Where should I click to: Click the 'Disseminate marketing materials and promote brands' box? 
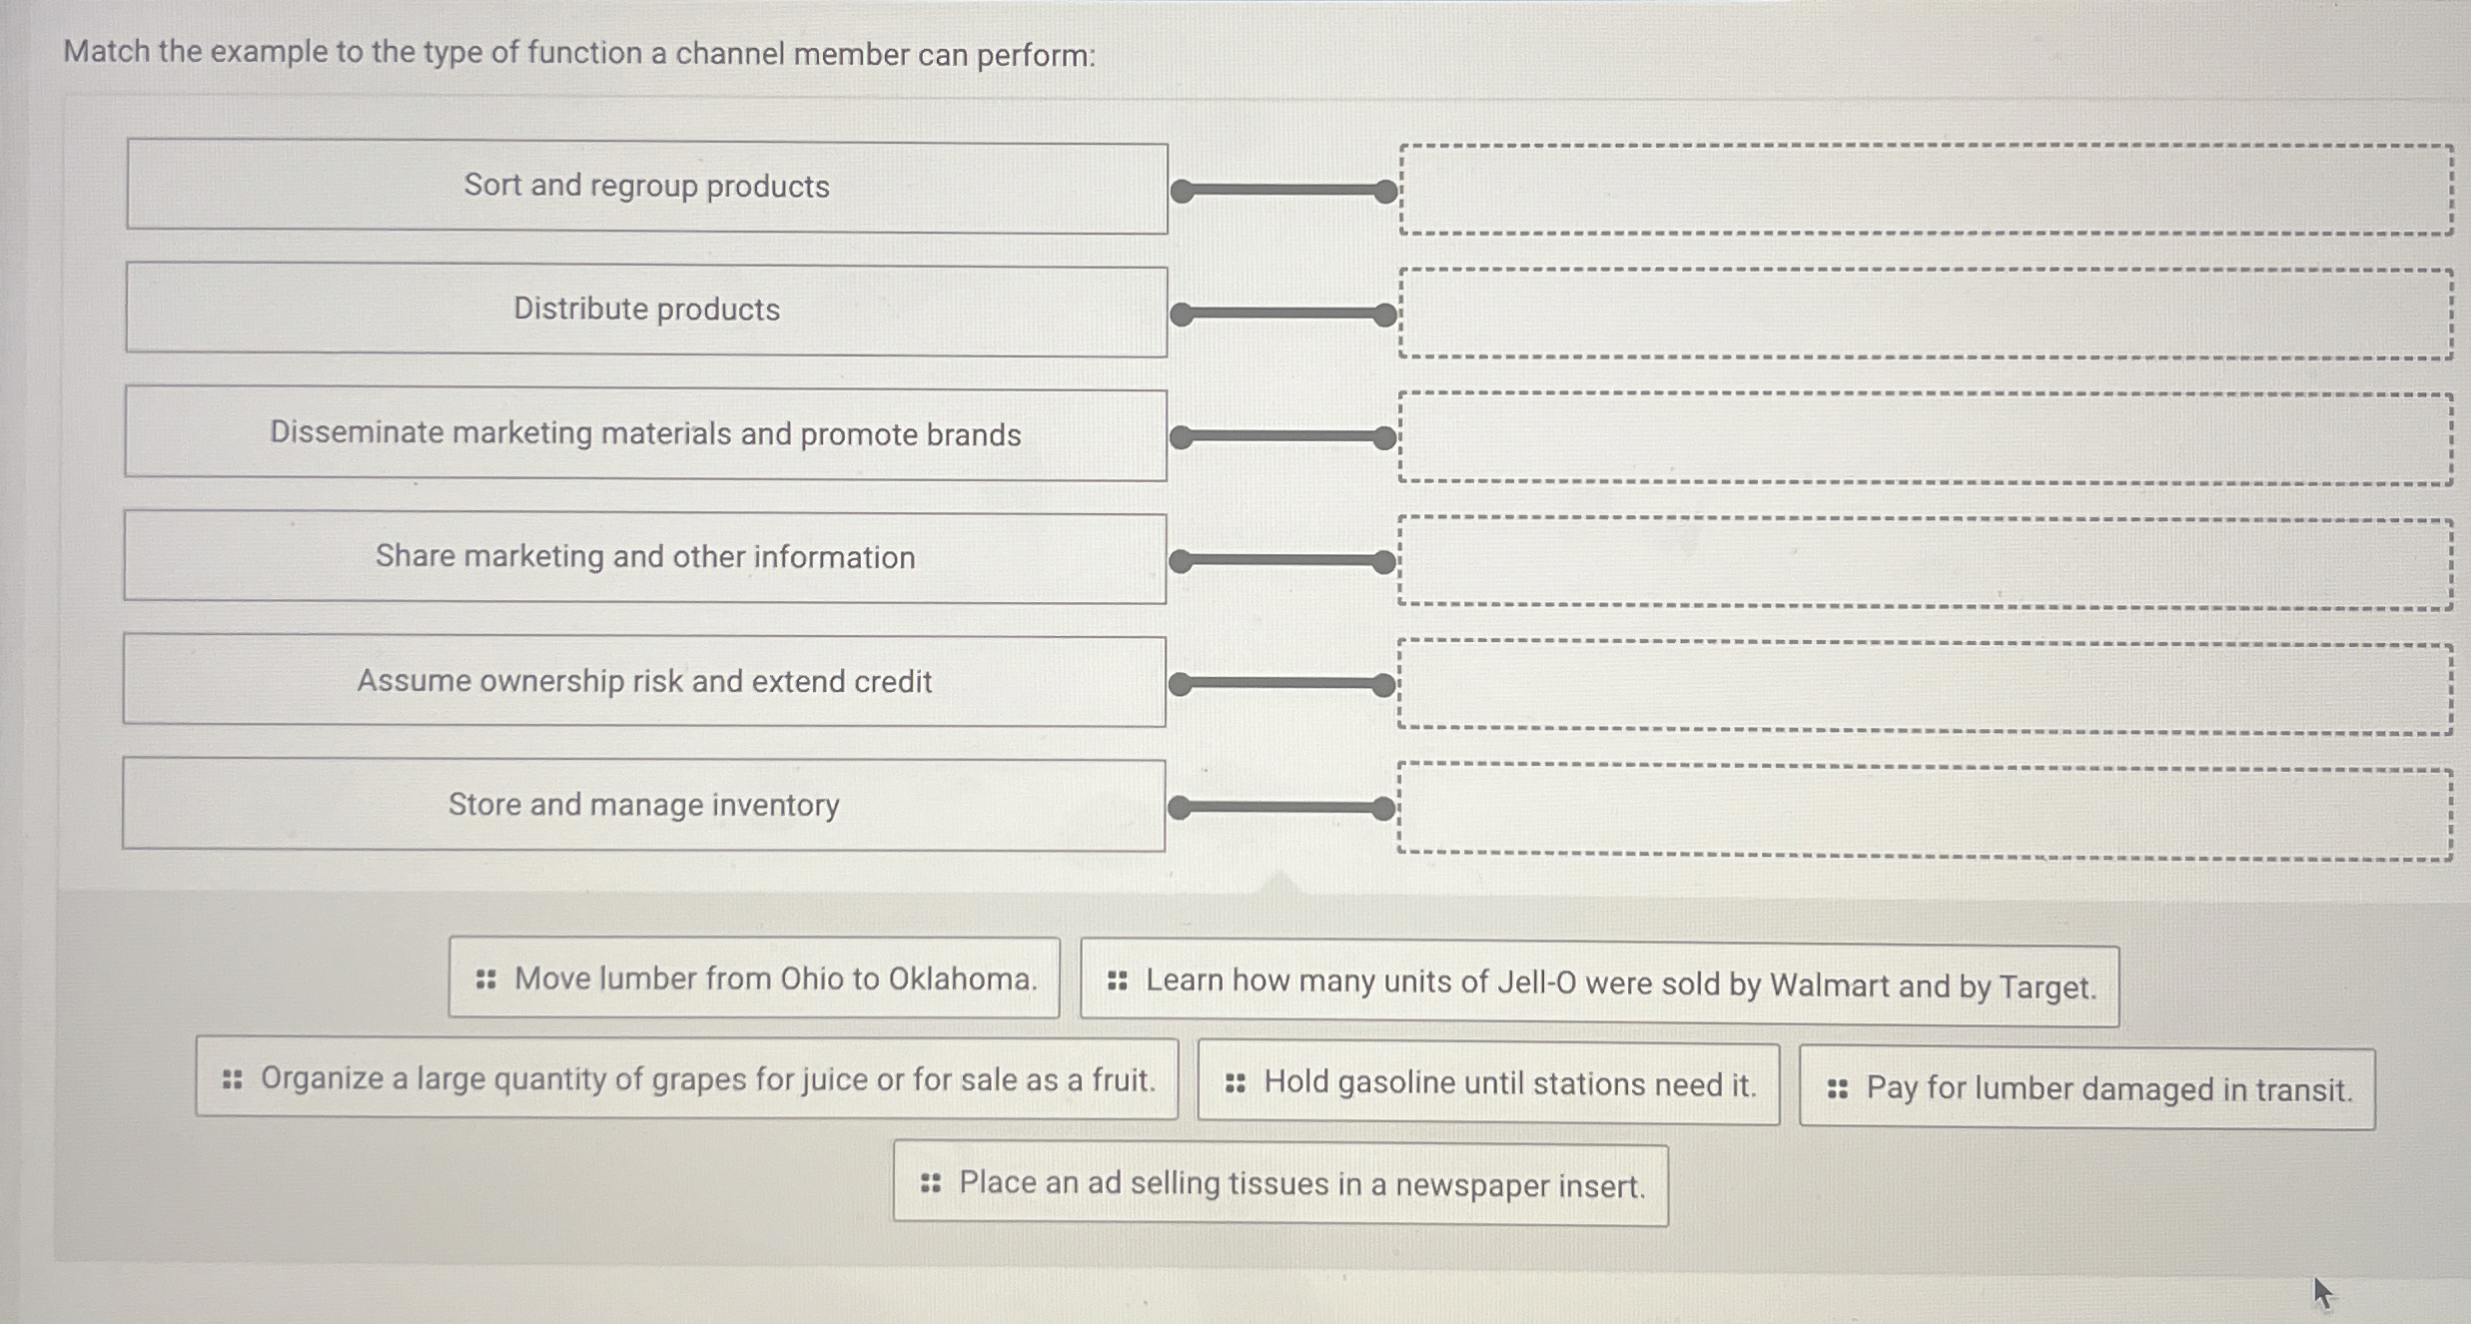tap(647, 433)
